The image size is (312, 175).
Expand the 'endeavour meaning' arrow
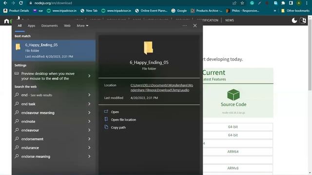click(x=89, y=112)
